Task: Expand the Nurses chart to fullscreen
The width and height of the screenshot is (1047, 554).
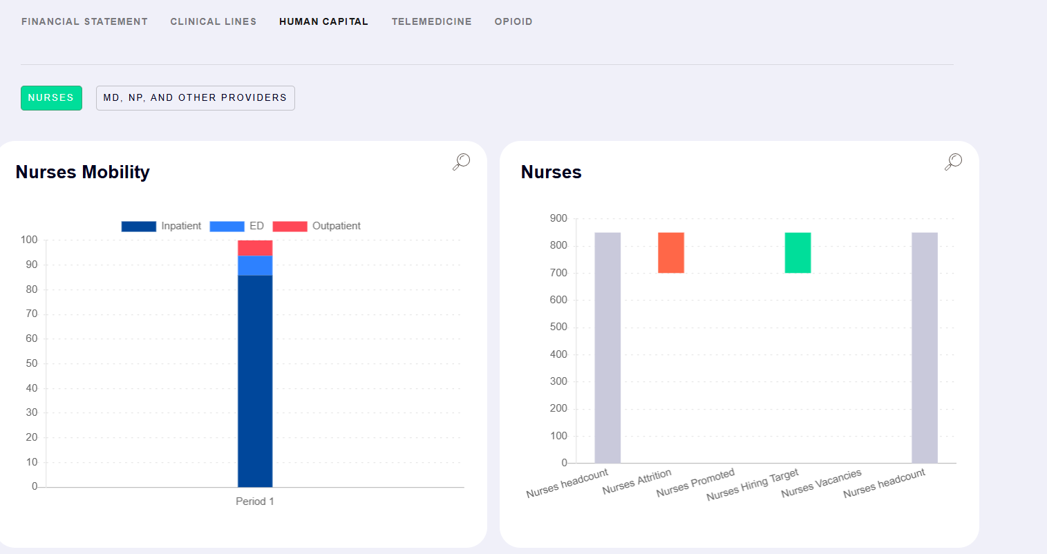Action: 953,161
